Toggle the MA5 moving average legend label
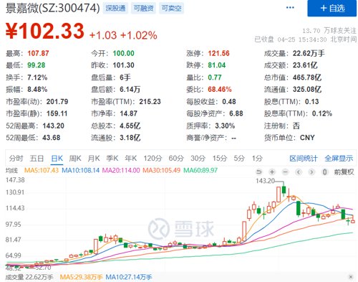Viewport: 358px width, 282px height. coord(42,170)
